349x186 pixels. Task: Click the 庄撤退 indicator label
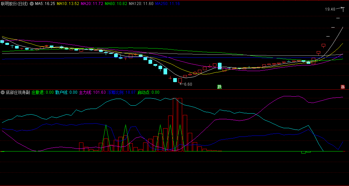[x=42, y=92]
